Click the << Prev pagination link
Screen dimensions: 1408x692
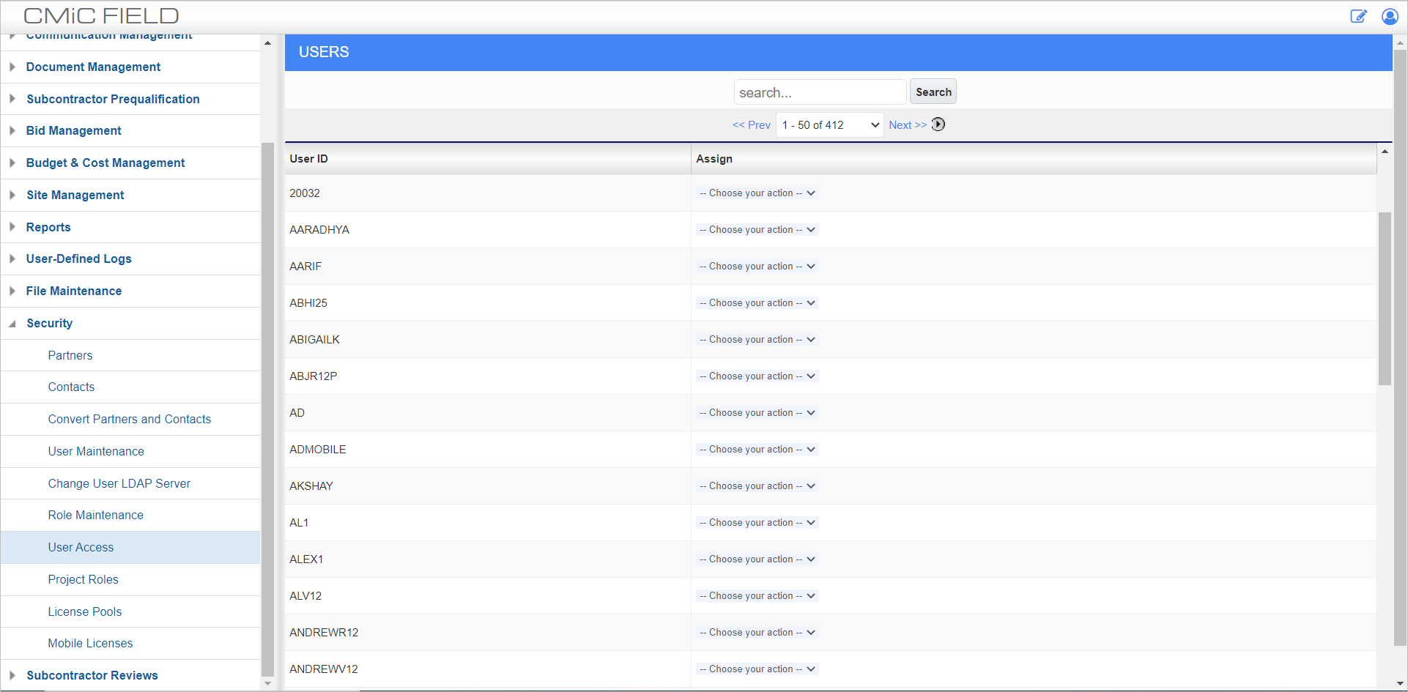pos(751,125)
